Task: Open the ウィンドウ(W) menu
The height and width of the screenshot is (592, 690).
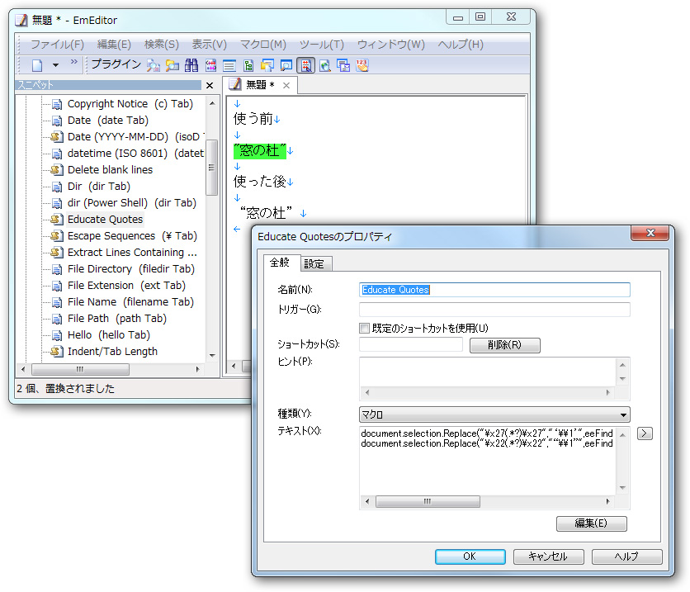Action: (x=390, y=45)
